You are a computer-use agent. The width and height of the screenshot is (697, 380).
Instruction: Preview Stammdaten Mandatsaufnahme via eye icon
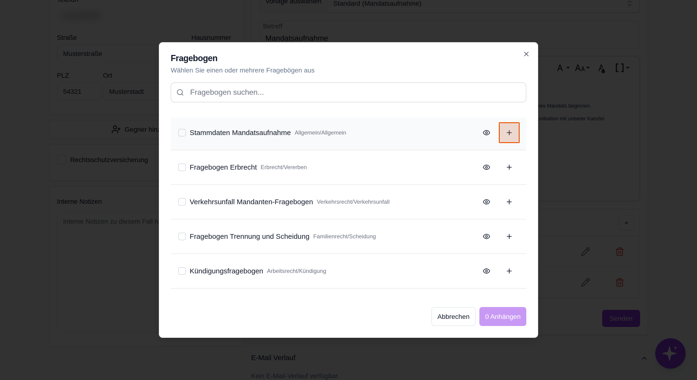pos(486,133)
